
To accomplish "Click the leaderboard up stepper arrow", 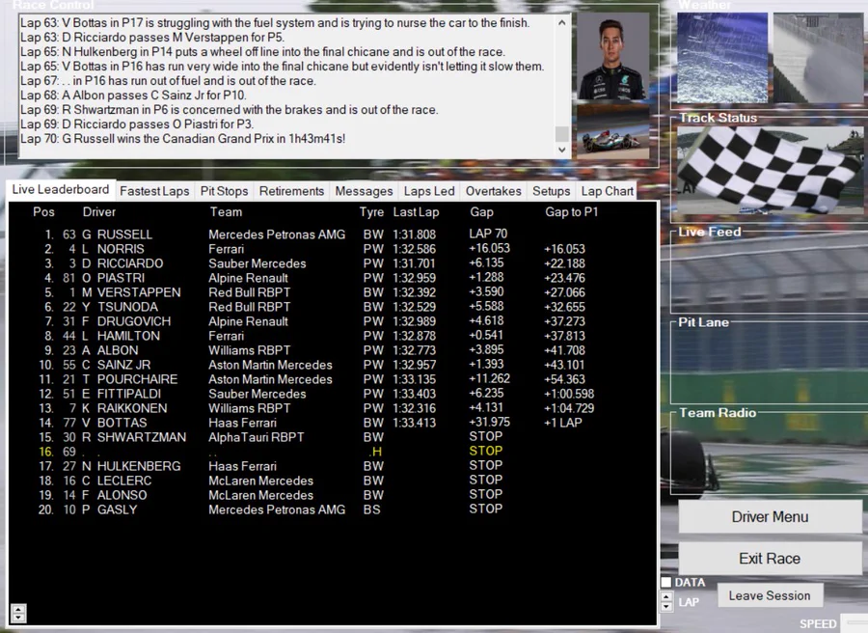I will [18, 608].
